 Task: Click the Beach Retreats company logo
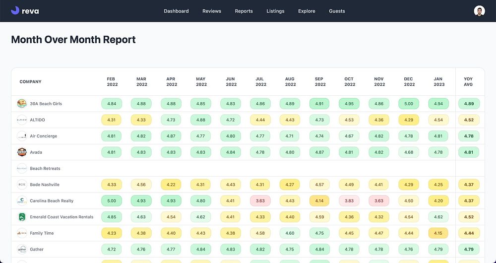point(22,168)
